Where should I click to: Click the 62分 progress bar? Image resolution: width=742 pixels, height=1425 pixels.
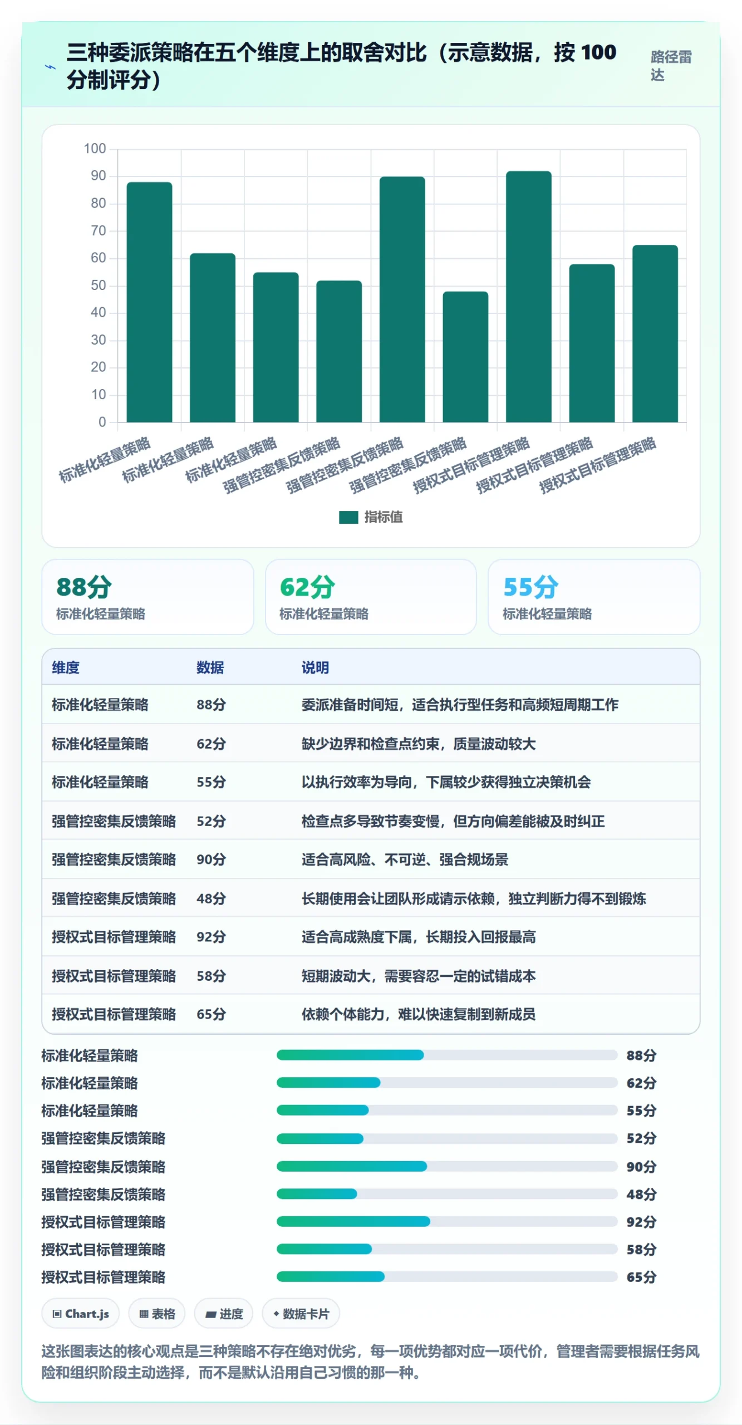coord(447,1083)
